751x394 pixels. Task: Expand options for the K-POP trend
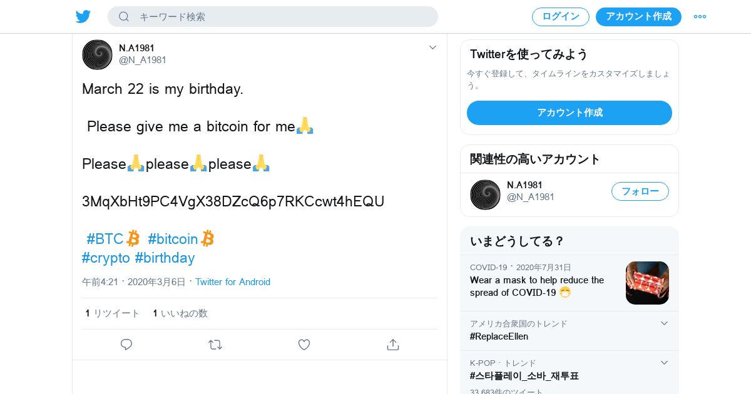(x=664, y=363)
